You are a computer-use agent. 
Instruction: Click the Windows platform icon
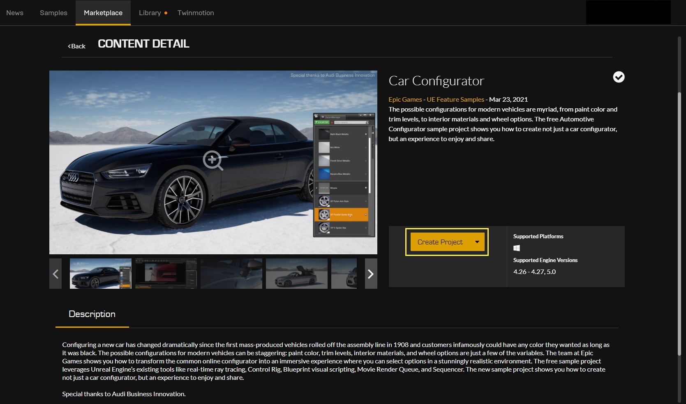(x=517, y=248)
